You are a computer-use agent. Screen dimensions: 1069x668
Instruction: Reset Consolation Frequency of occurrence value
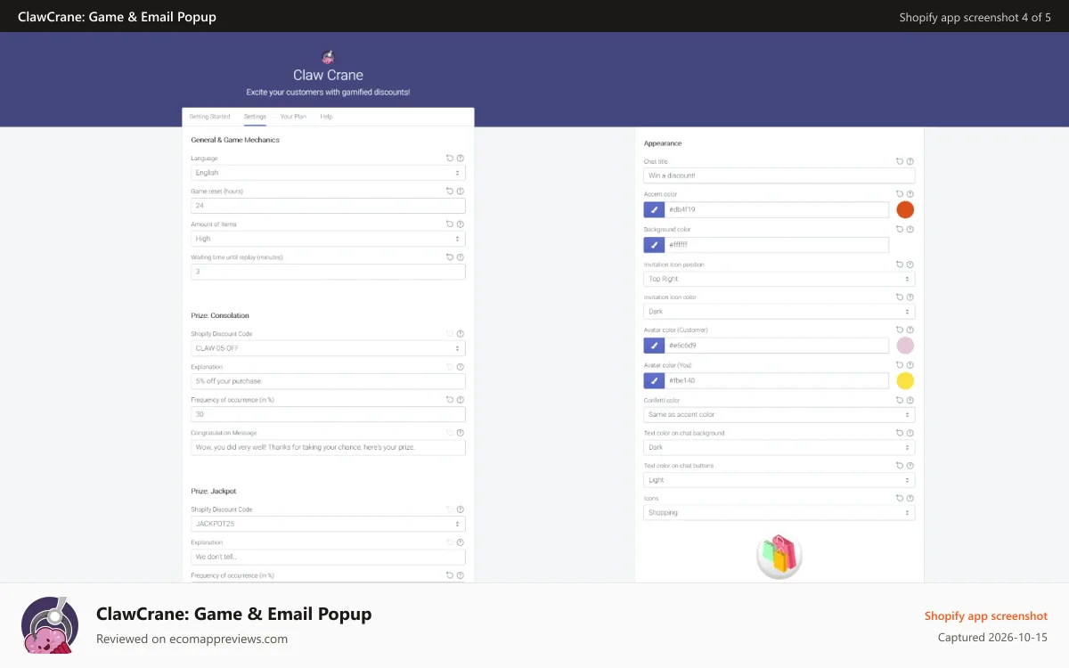point(450,399)
